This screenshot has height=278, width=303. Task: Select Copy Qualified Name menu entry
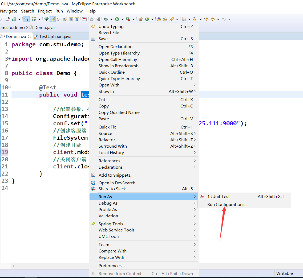click(144, 112)
